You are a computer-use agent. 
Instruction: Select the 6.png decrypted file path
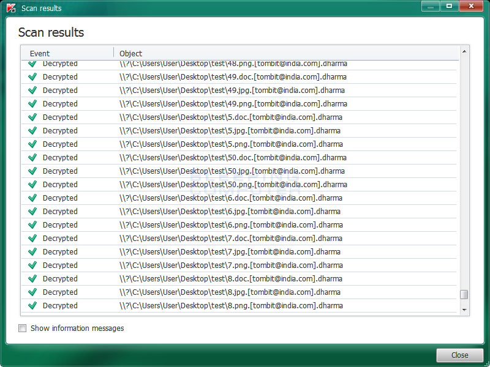tap(231, 225)
